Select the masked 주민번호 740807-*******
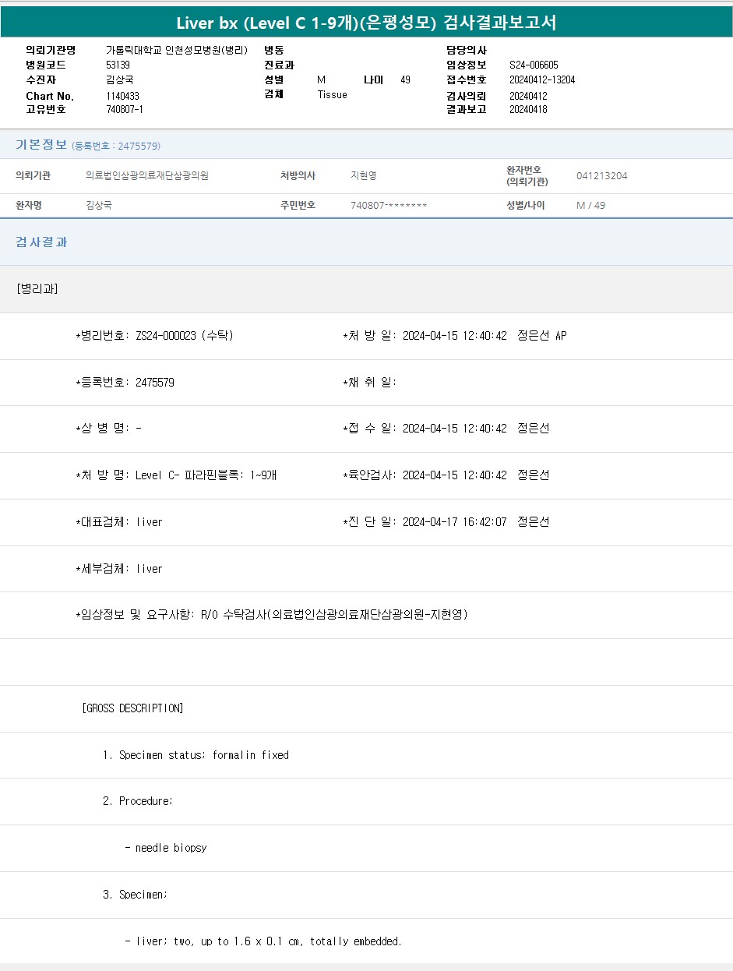Image resolution: width=733 pixels, height=971 pixels. (389, 206)
